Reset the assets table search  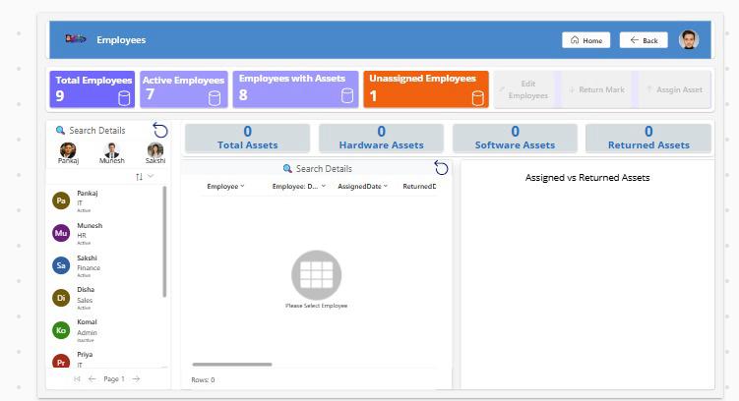pyautogui.click(x=441, y=168)
